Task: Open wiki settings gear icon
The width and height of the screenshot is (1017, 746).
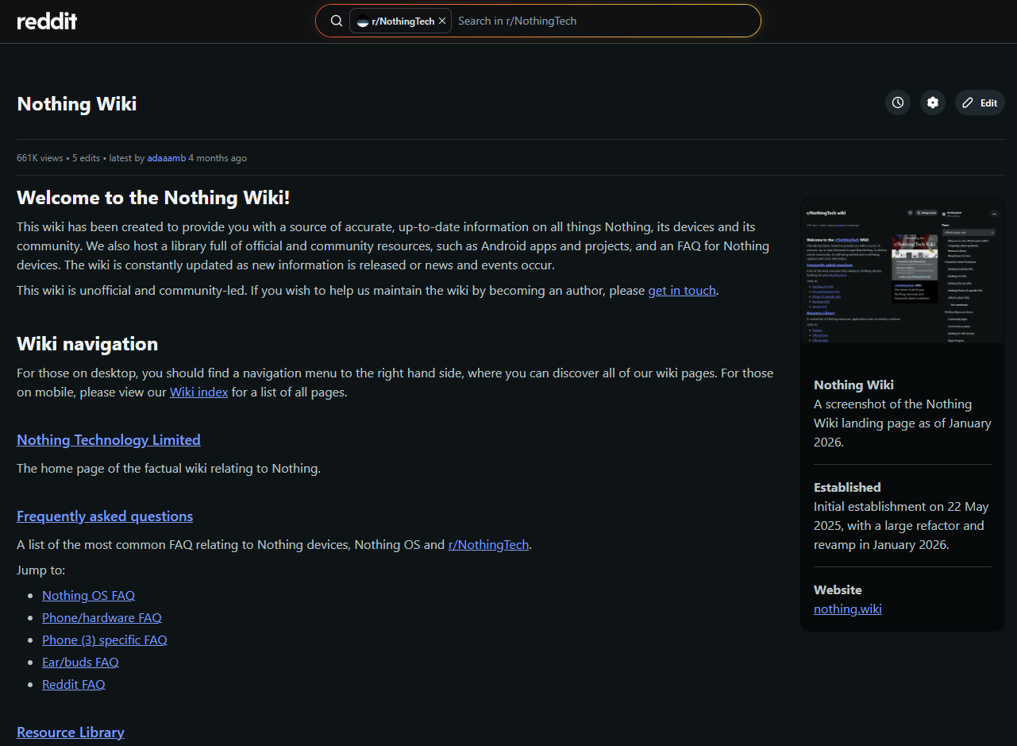Action: click(x=933, y=102)
